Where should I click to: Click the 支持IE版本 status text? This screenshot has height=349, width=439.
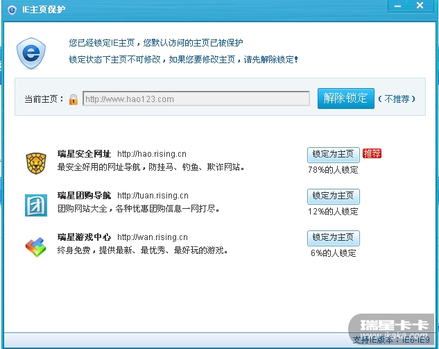(x=391, y=340)
